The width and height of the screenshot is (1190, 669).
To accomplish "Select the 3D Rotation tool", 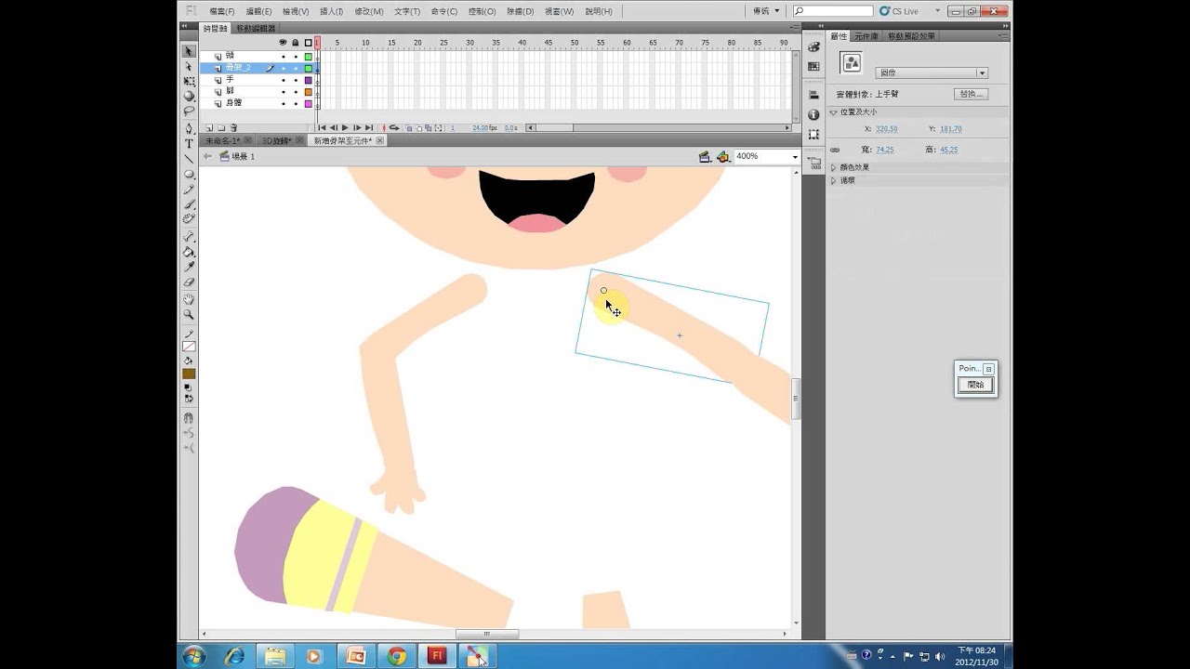I will [189, 96].
